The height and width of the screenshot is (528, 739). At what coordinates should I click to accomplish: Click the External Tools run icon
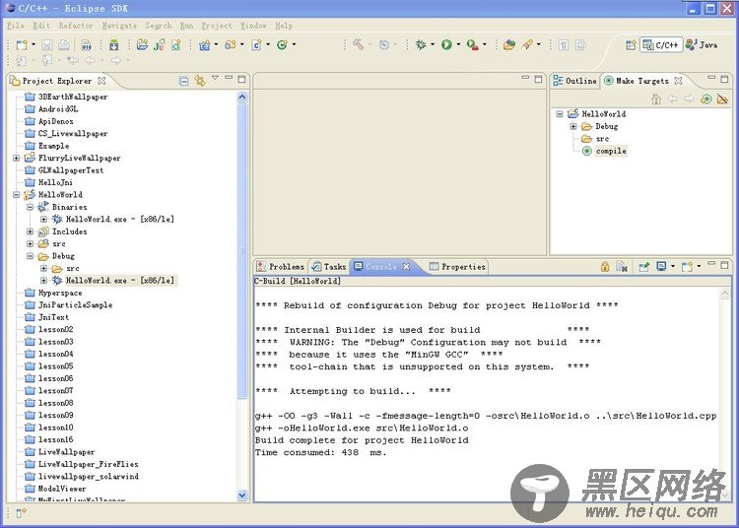(472, 44)
